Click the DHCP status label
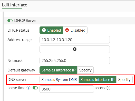 pos(18,30)
